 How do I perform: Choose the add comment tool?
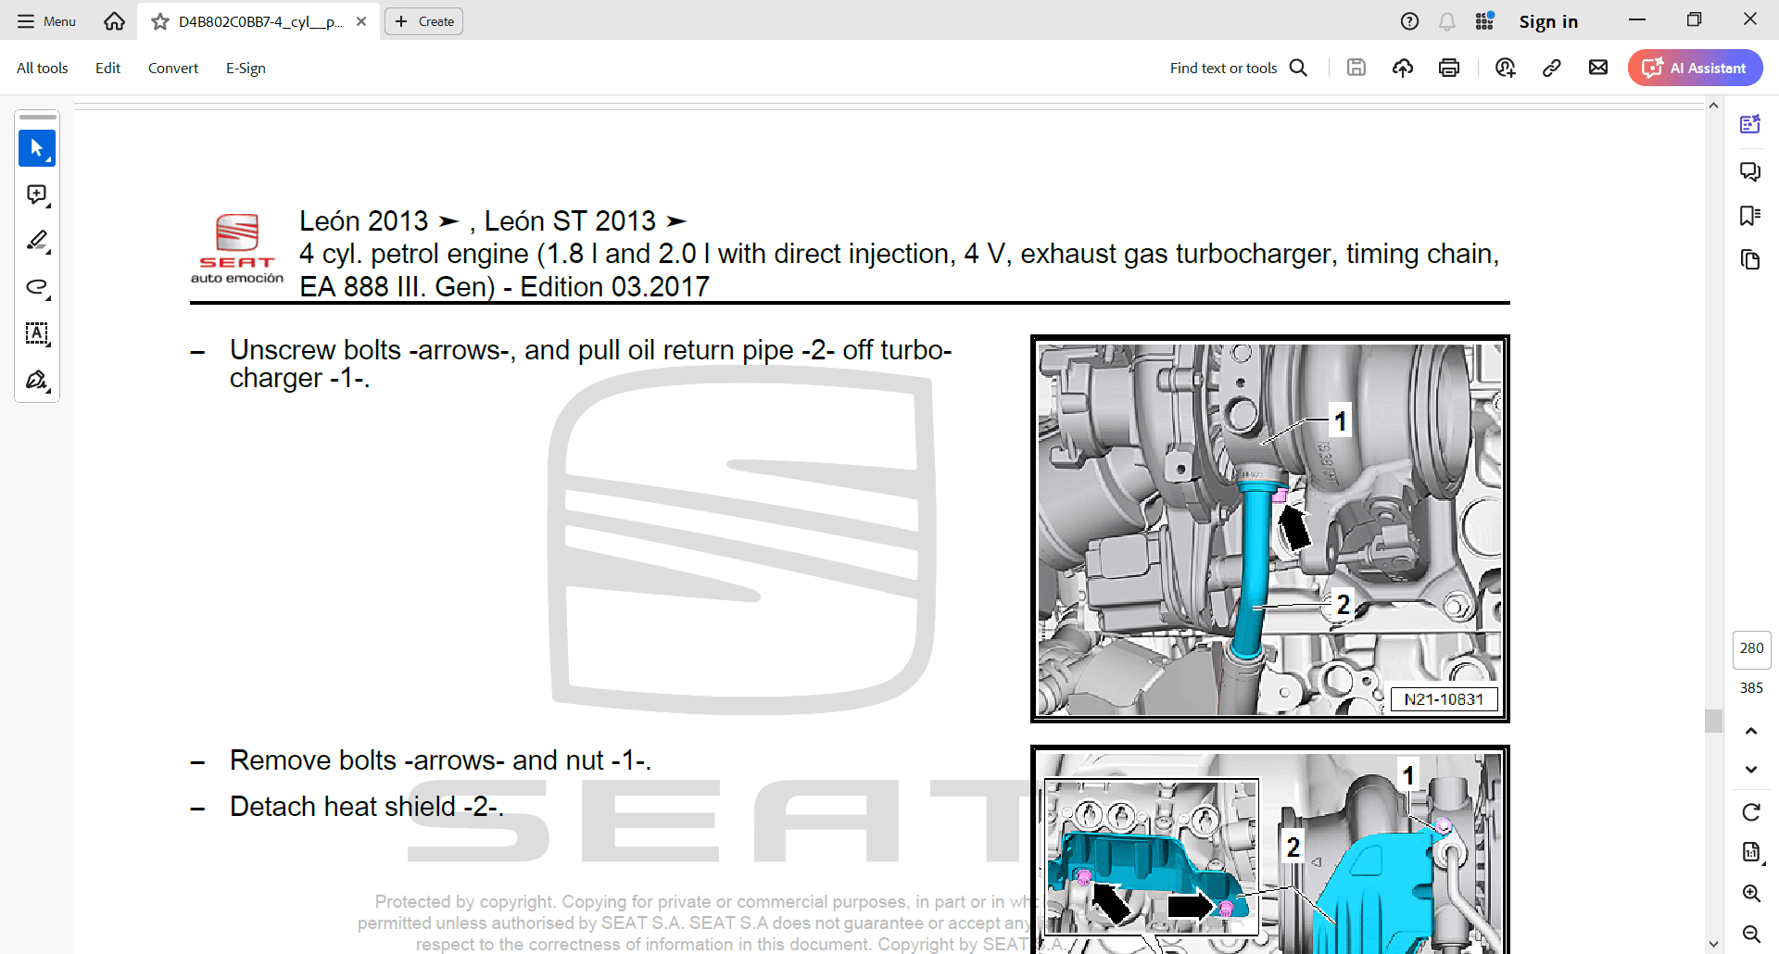pyautogui.click(x=37, y=195)
